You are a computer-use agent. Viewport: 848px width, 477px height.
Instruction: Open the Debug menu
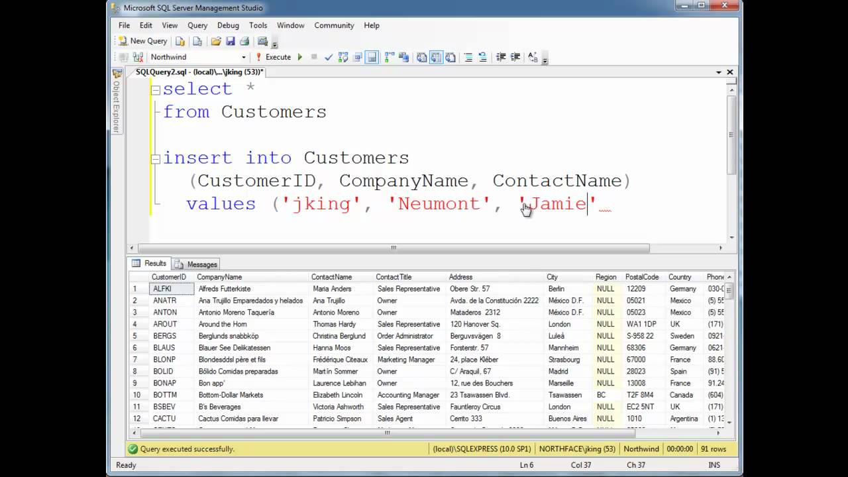tap(228, 25)
